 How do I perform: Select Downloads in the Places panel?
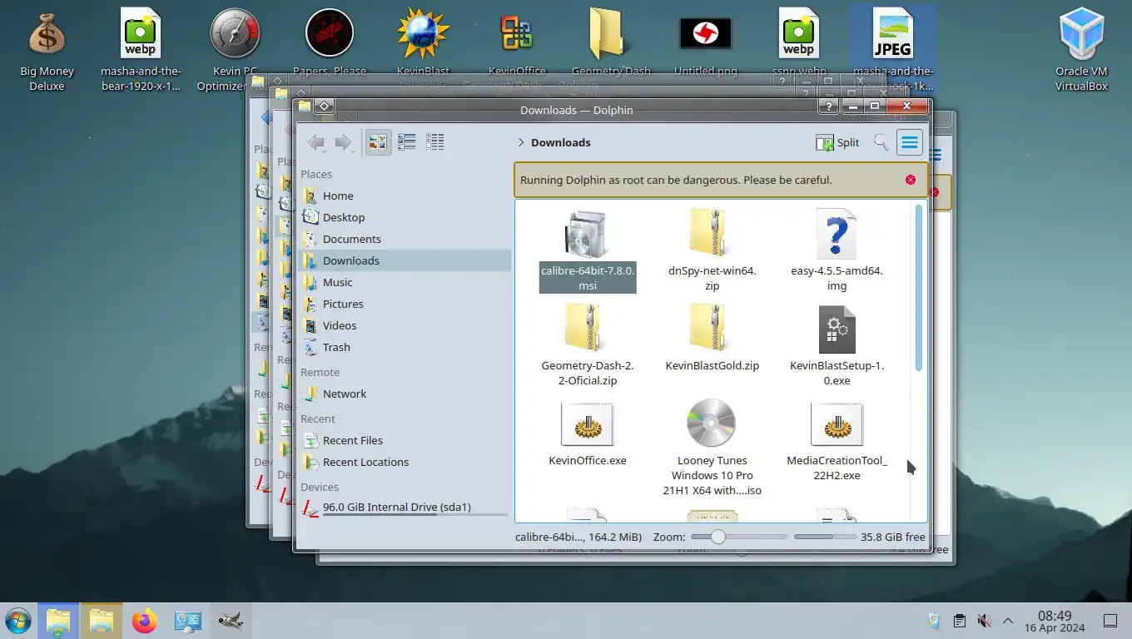[405, 260]
